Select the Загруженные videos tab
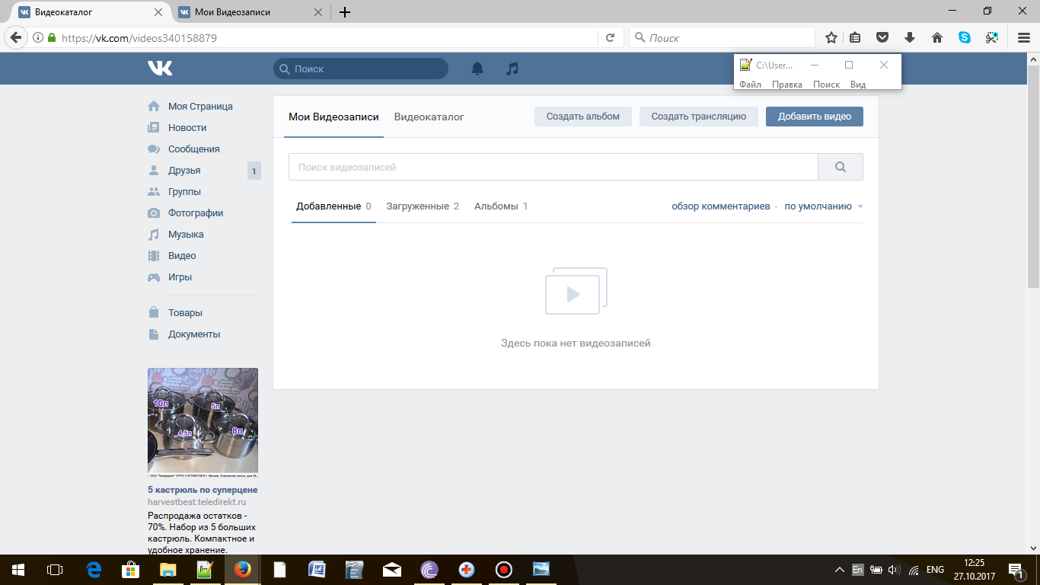 click(422, 206)
